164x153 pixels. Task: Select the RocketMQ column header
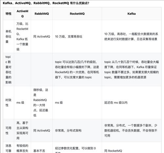[x=77, y=14]
